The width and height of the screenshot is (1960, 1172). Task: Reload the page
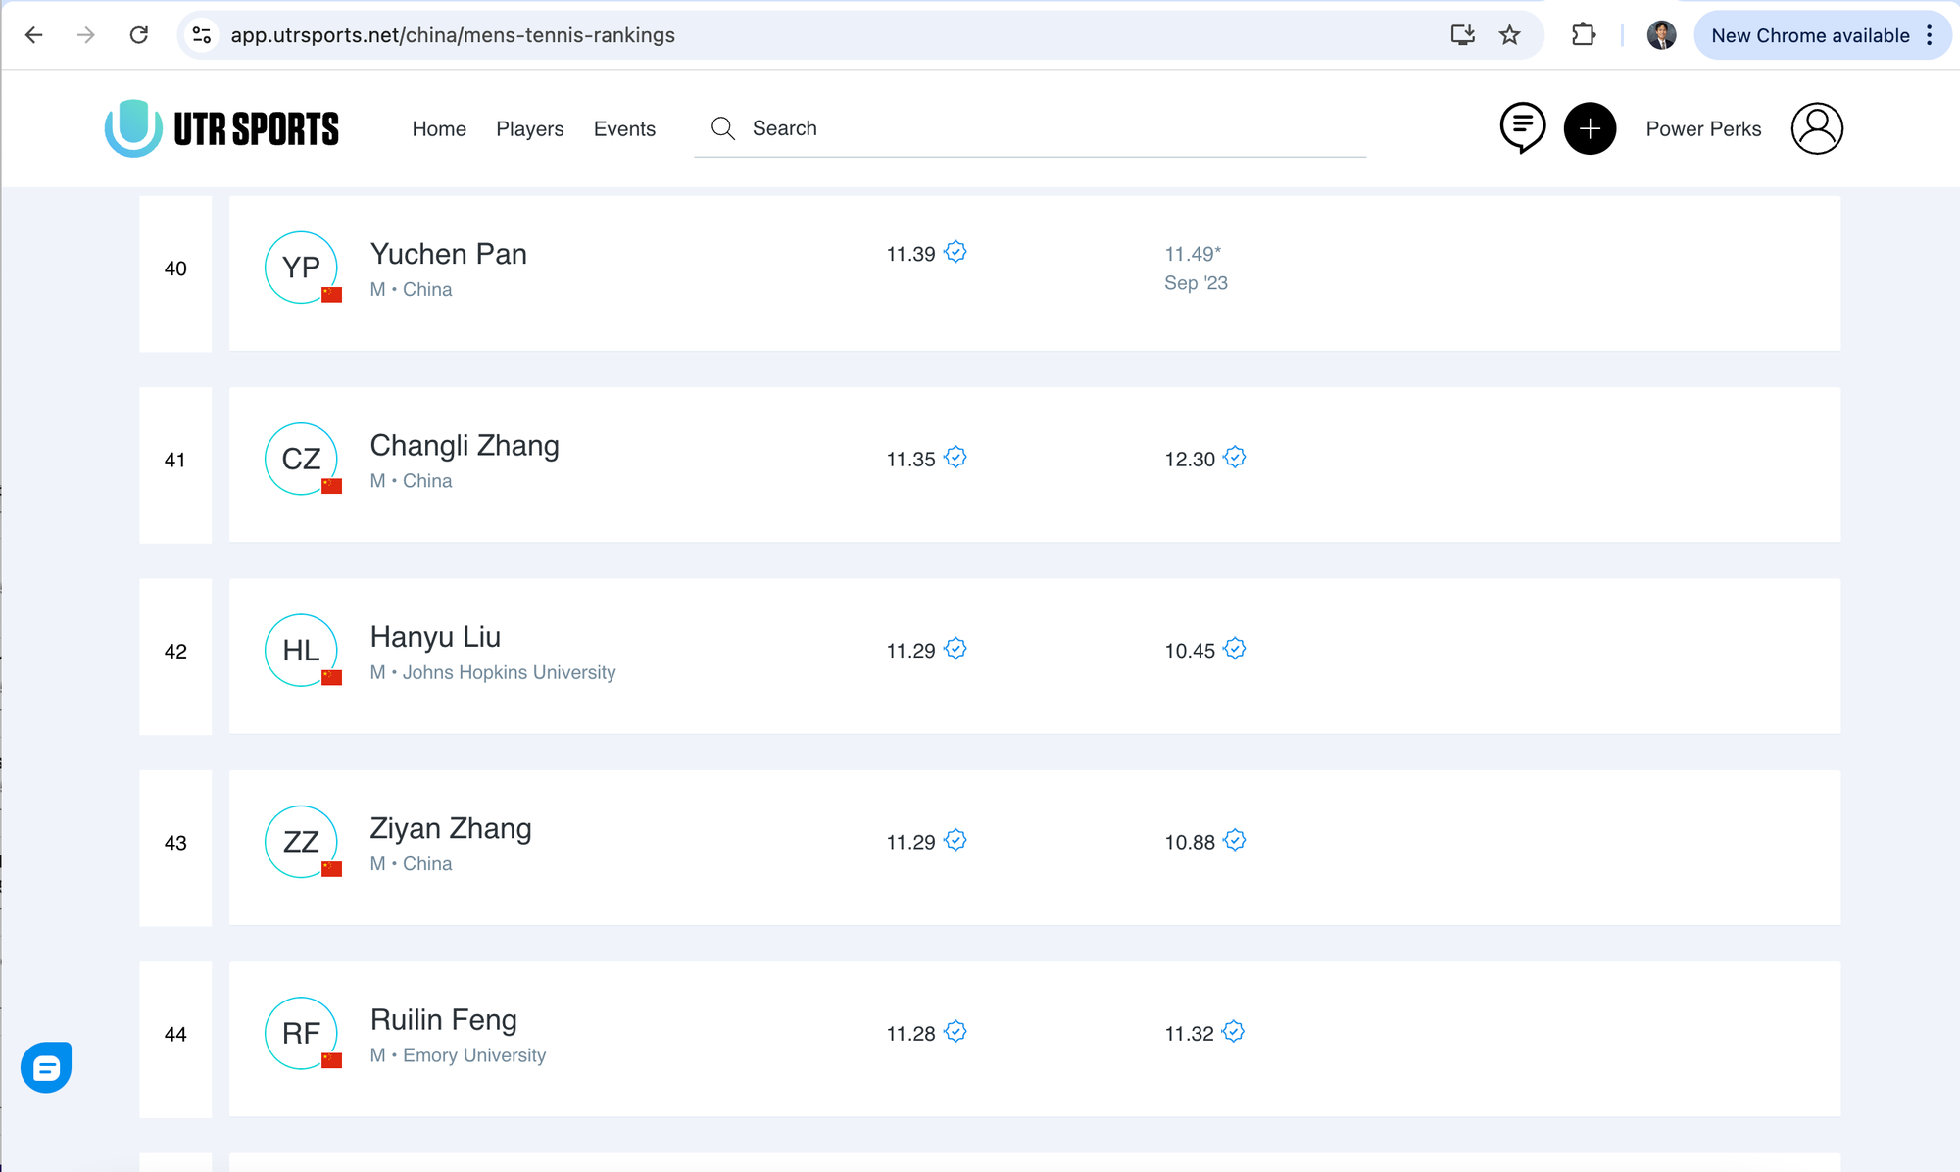[x=139, y=35]
